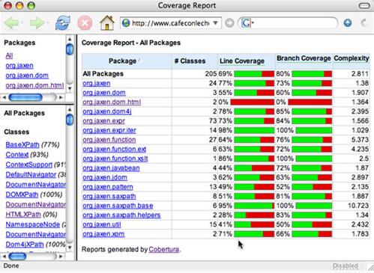Screen dimensions: 374x273
Task: Follow the Cobertura link
Action: tap(164, 249)
